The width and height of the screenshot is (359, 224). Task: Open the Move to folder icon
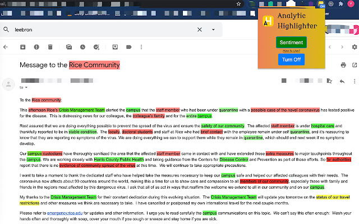115,46
